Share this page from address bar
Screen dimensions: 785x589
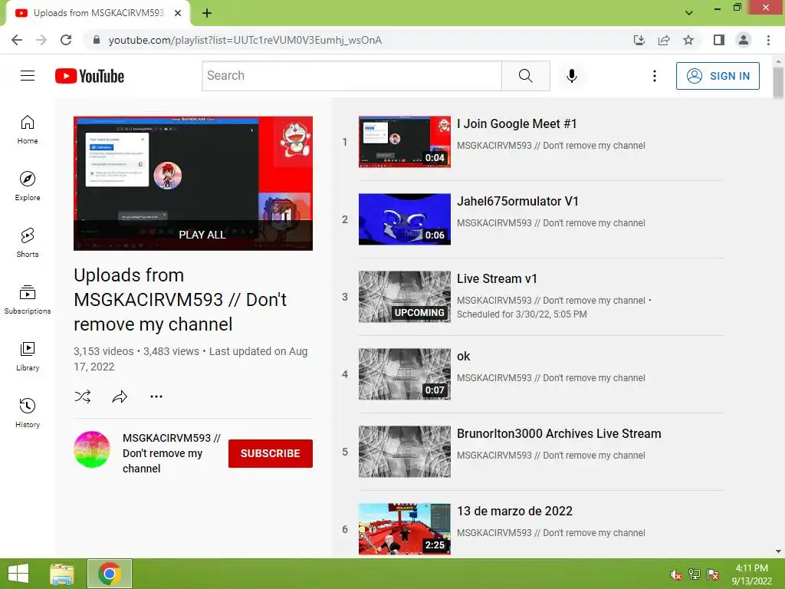click(x=664, y=40)
